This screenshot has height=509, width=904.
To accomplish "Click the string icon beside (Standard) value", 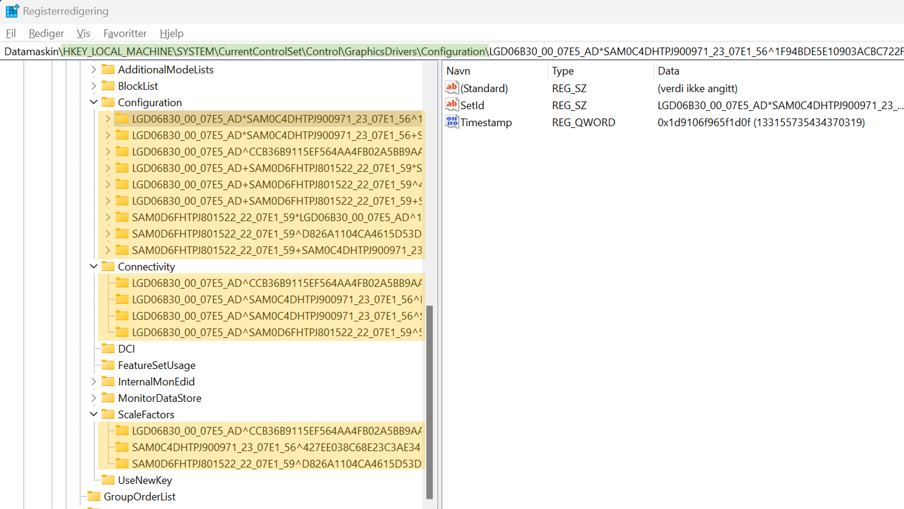I will (x=452, y=88).
